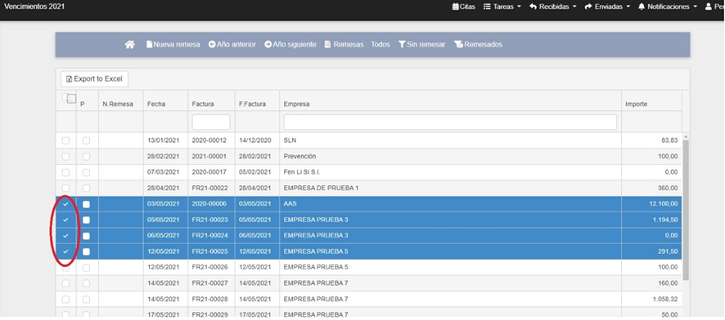Go to the home icon in toolbar
The image size is (725, 320).
tap(130, 45)
